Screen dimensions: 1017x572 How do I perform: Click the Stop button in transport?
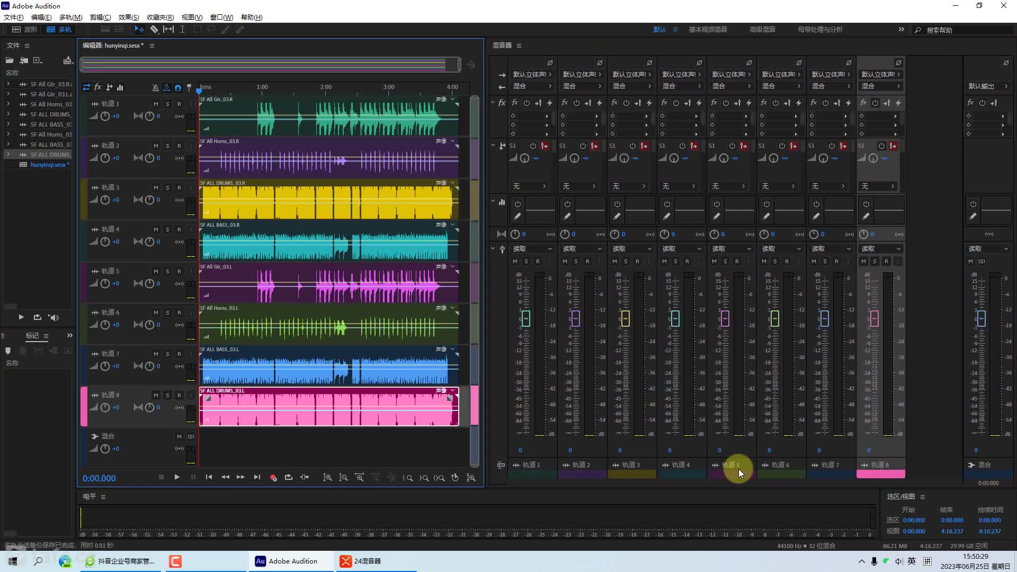point(161,477)
